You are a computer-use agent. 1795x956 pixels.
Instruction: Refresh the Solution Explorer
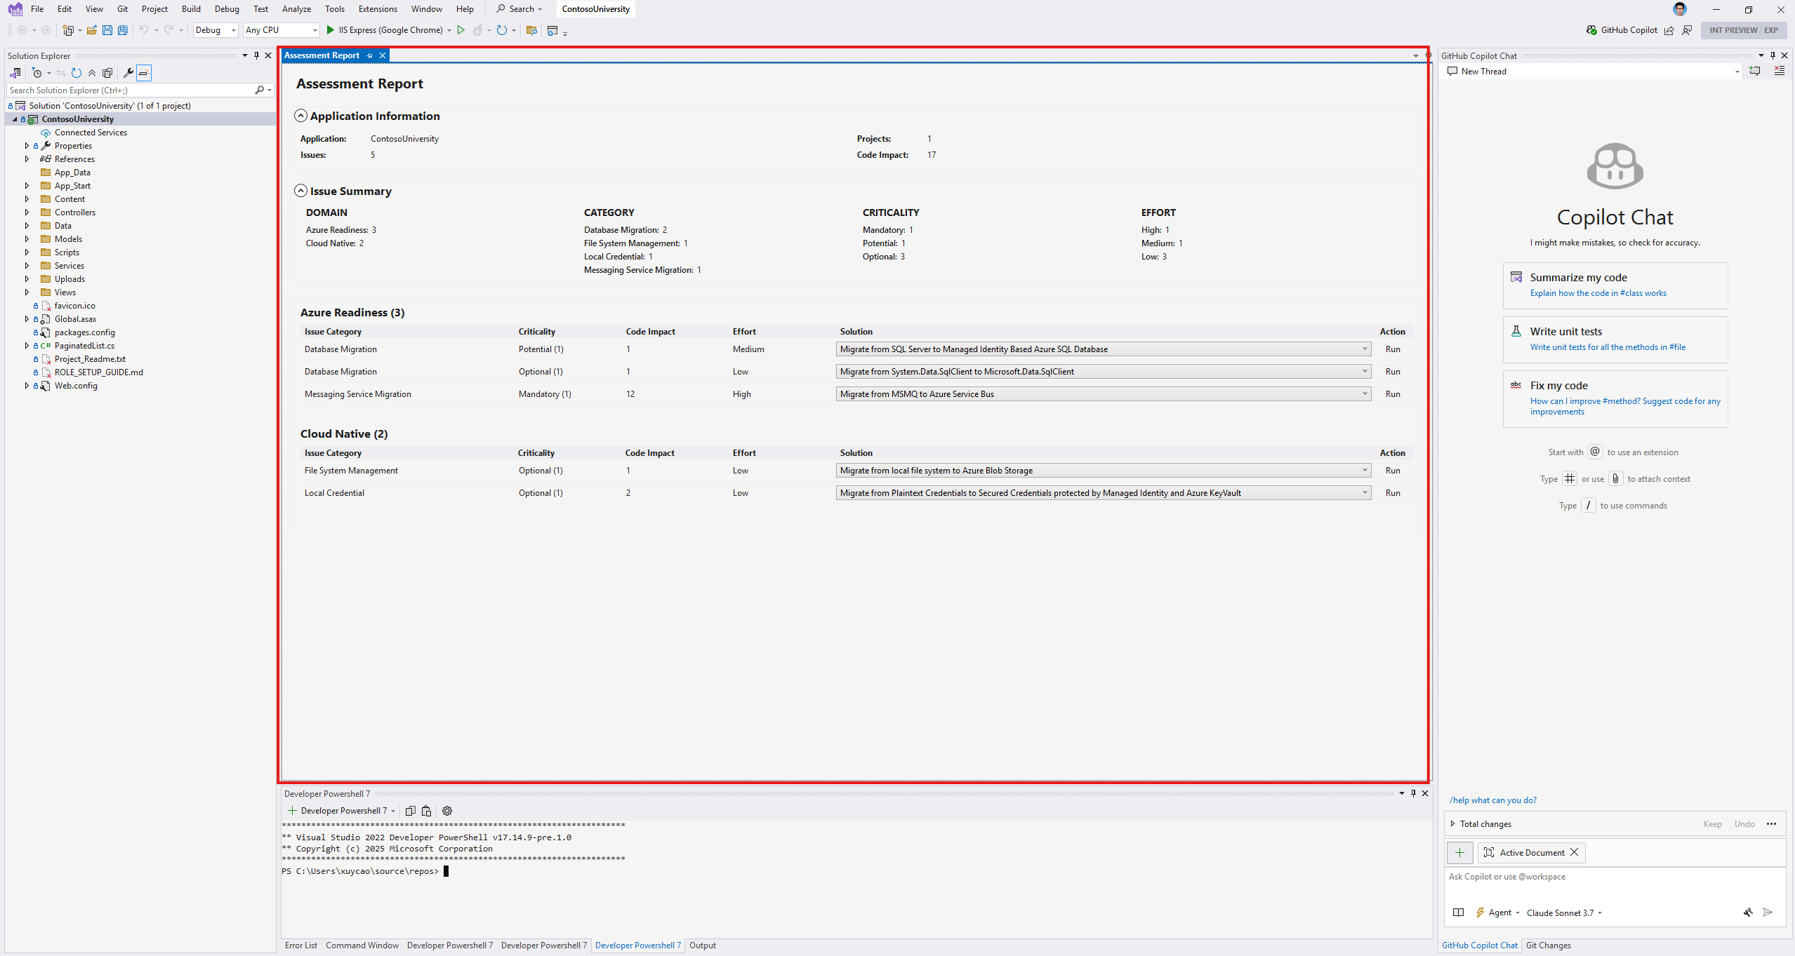(x=77, y=73)
